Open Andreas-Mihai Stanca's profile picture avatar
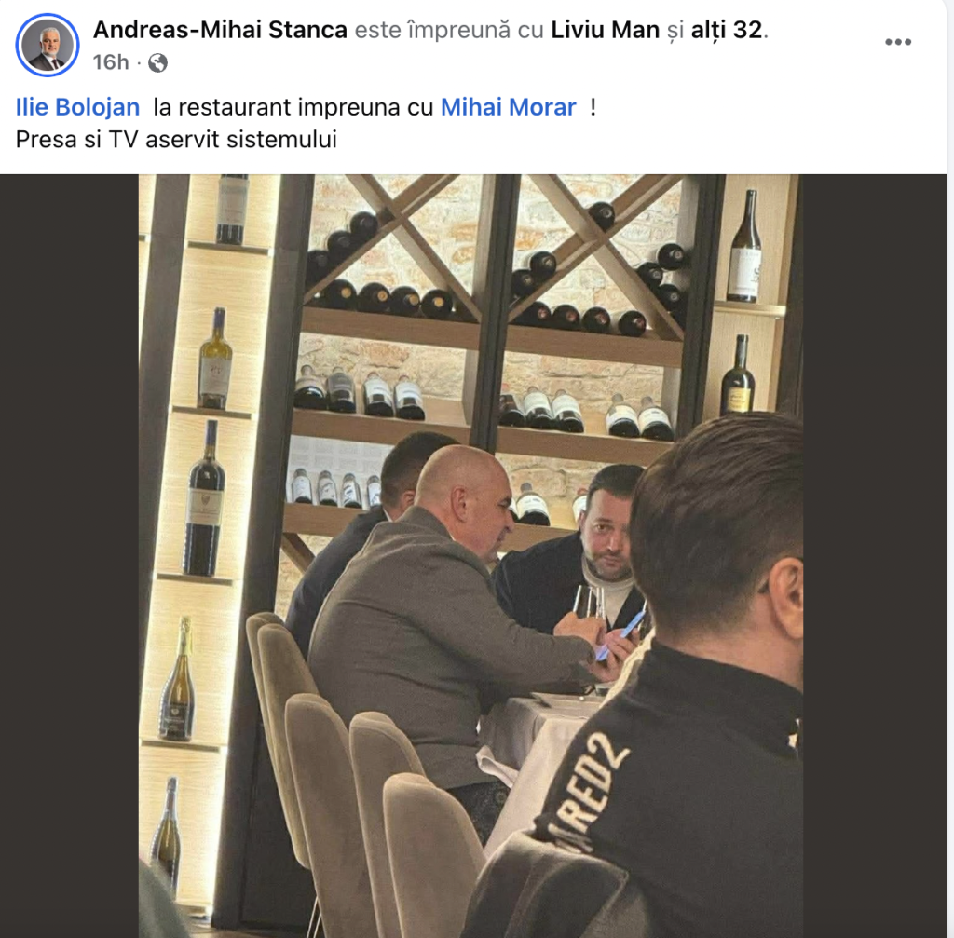The image size is (954, 938). point(48,45)
